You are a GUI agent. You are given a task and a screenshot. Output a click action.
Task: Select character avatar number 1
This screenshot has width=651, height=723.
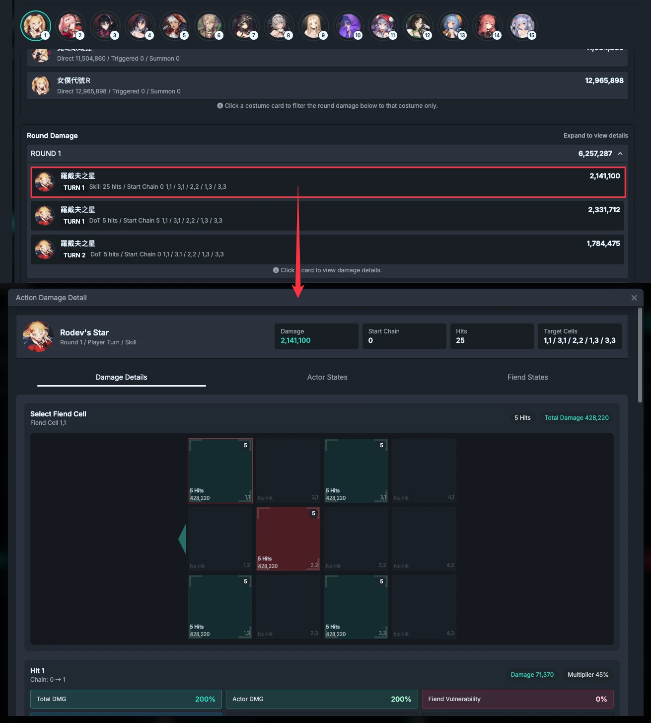point(36,26)
